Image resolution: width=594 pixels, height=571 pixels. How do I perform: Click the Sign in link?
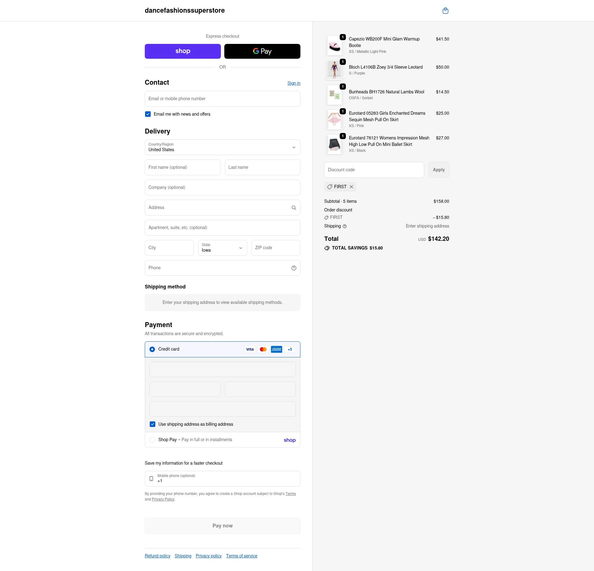coord(294,83)
